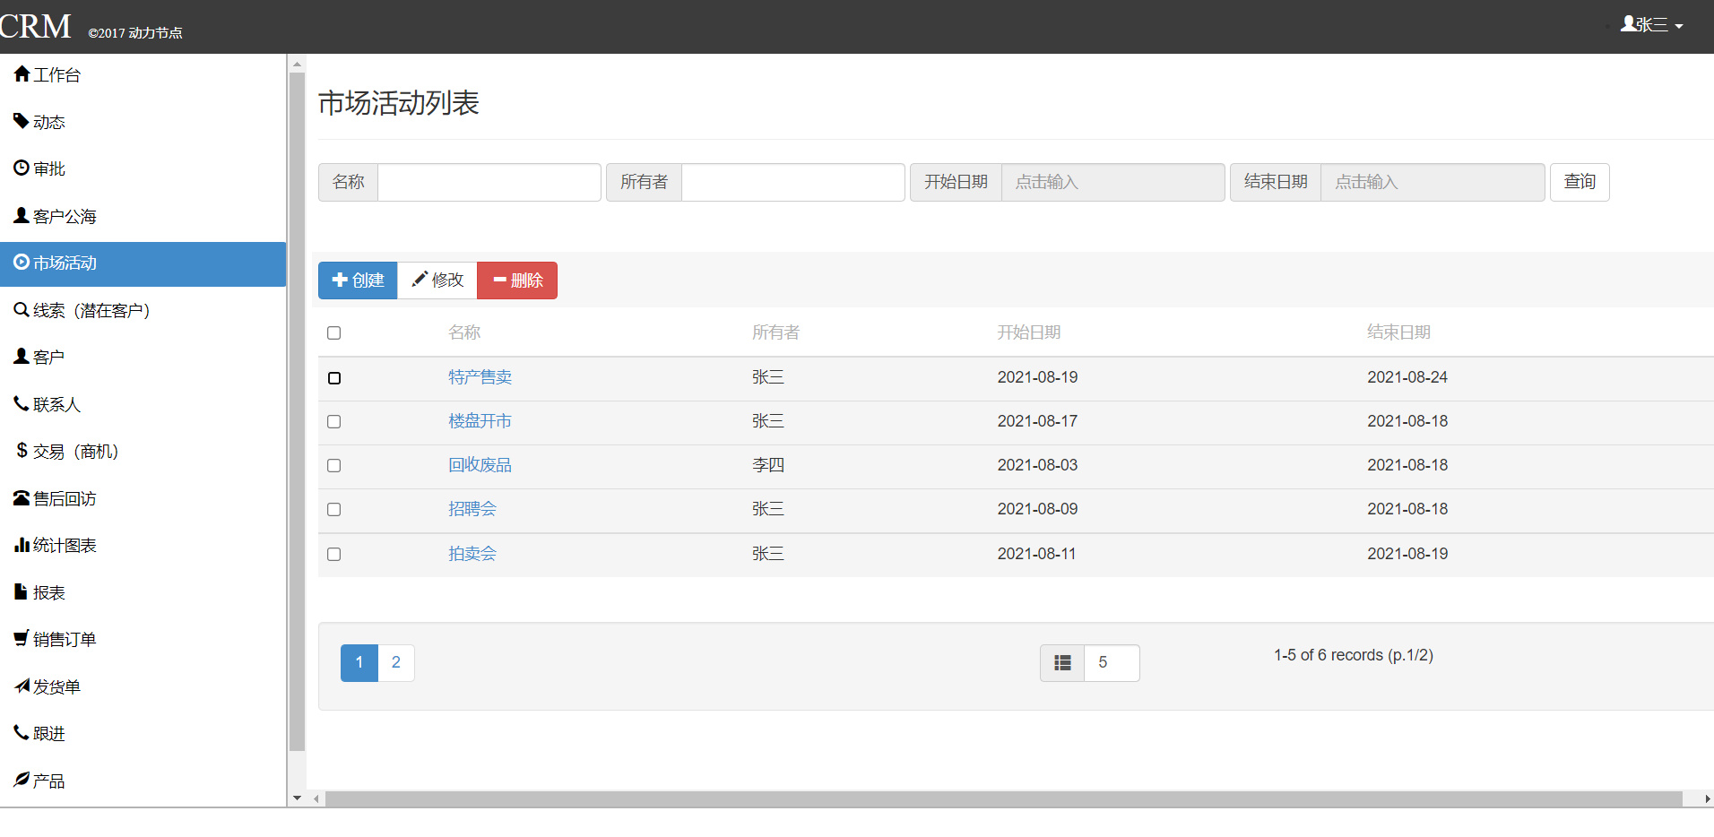Select the checkbox for 回收废品 row
Viewport: 1714px width, 837px height.
(x=334, y=466)
